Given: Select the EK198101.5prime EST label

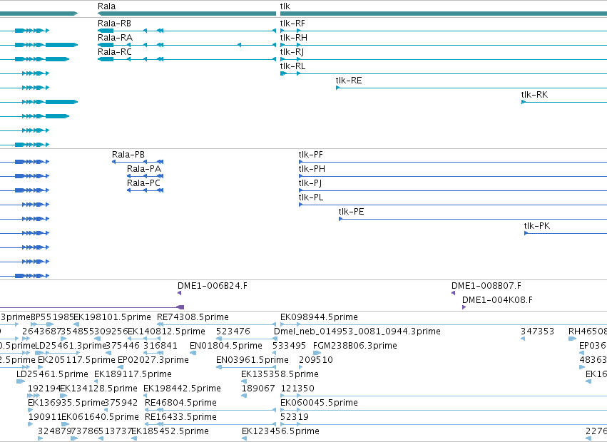Looking at the screenshot, I should click(112, 317).
